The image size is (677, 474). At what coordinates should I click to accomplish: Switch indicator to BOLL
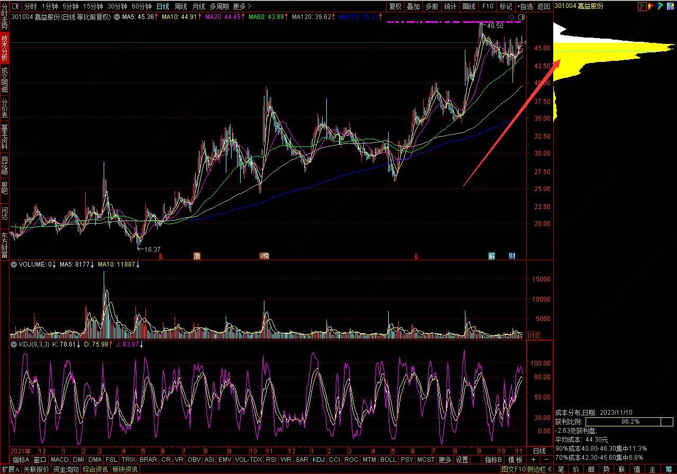[388, 460]
